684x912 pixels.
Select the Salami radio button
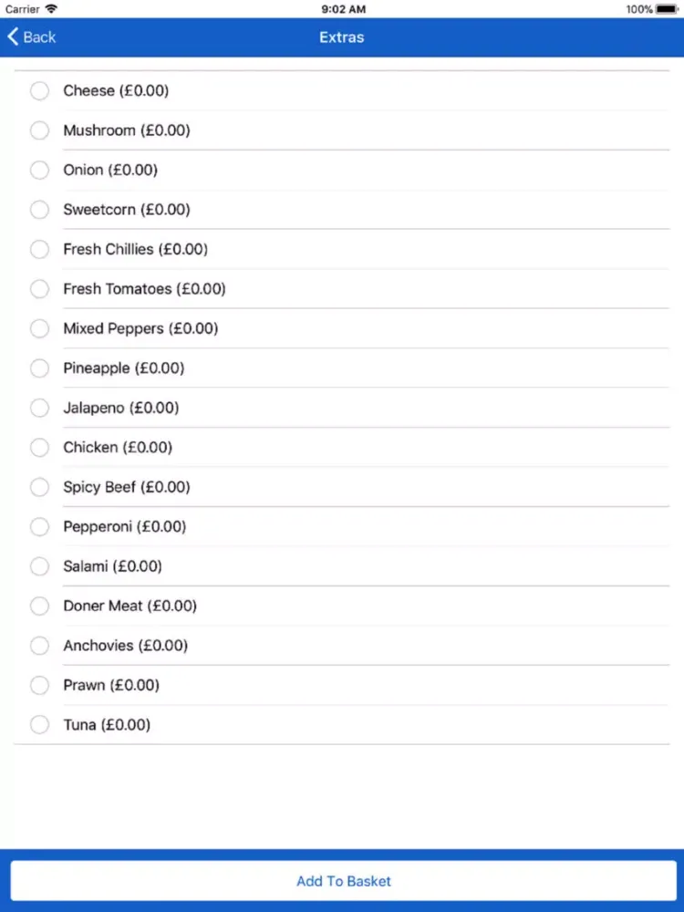[x=39, y=566]
